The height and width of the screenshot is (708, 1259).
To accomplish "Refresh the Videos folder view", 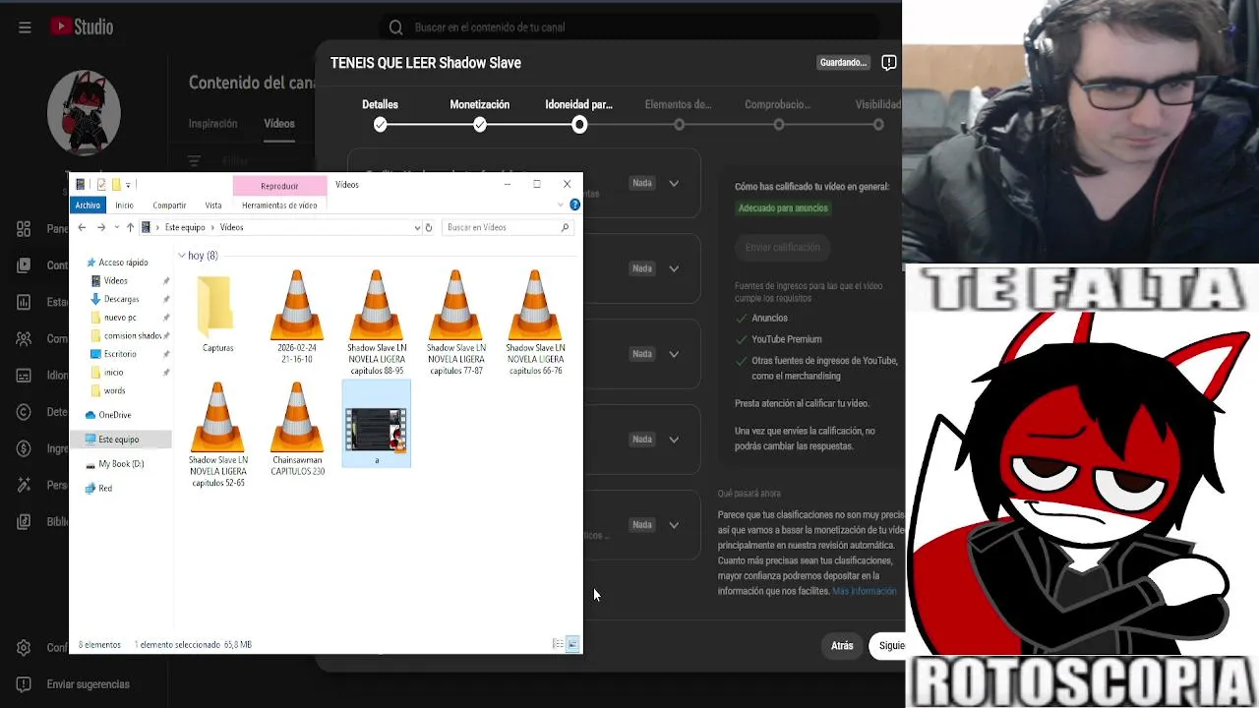I will point(429,227).
